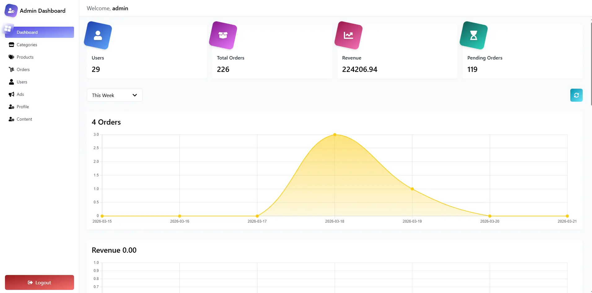Click the Categories store icon in sidebar
Viewport: 592px width, 293px height.
11,45
